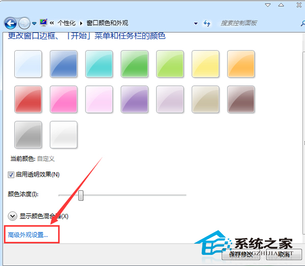Select the lime green color swatch
The image size is (305, 266).
170,64
